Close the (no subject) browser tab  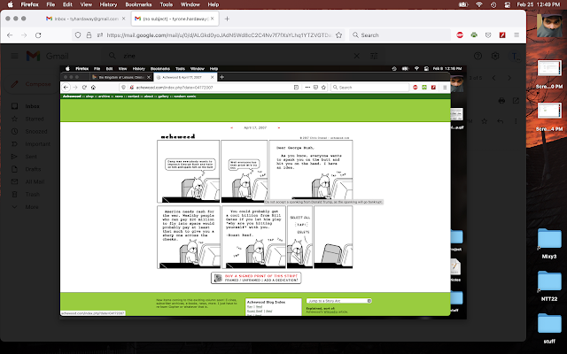coord(213,19)
